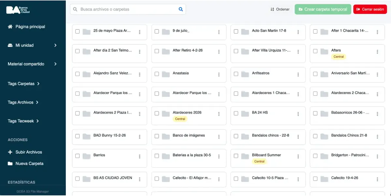Click folder icon of Aniversario San Martí
The image size is (391, 196).
tap(324, 74)
